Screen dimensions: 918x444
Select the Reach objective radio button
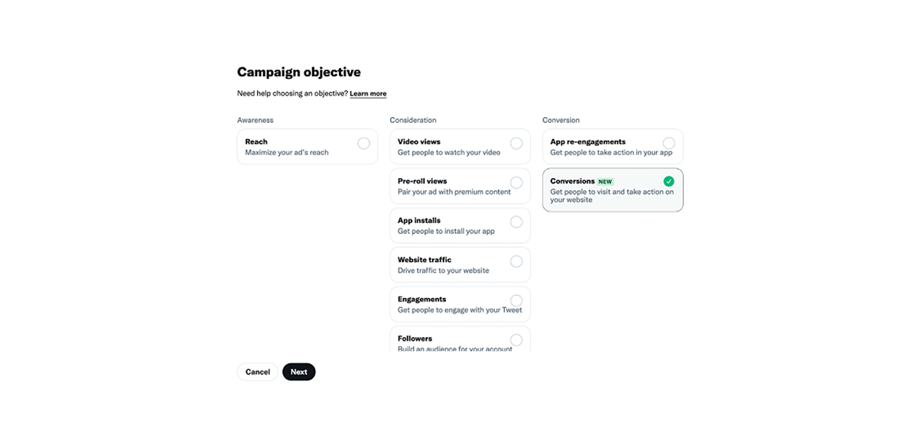coord(363,144)
